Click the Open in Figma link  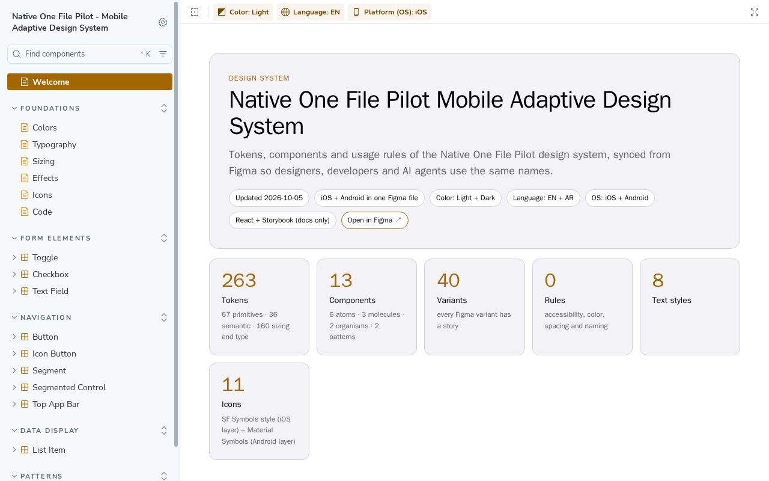(x=375, y=220)
